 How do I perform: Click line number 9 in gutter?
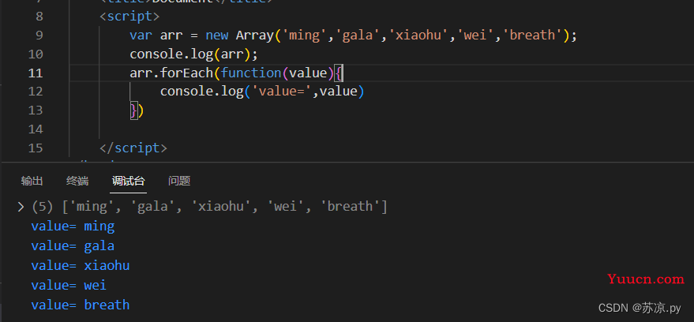point(39,36)
